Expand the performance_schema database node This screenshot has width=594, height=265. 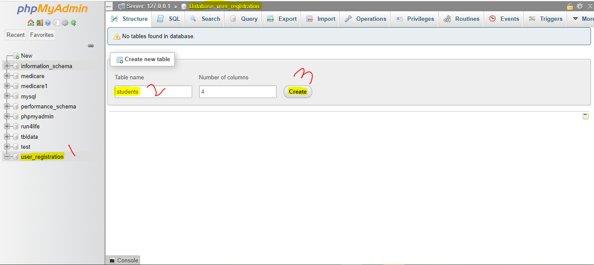(7, 106)
